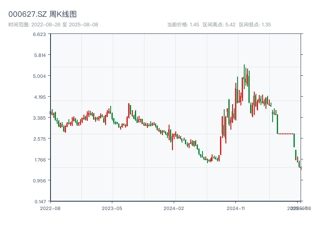This screenshot has height=251, width=334.
Task: Click x-axis label 2023-05
Action: pos(112,208)
